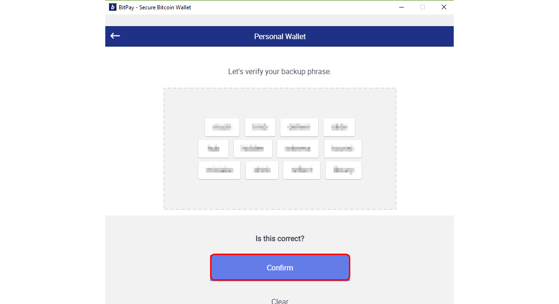The height and width of the screenshot is (304, 559).
Task: Close the BitPay wallet window
Action: pyautogui.click(x=444, y=7)
